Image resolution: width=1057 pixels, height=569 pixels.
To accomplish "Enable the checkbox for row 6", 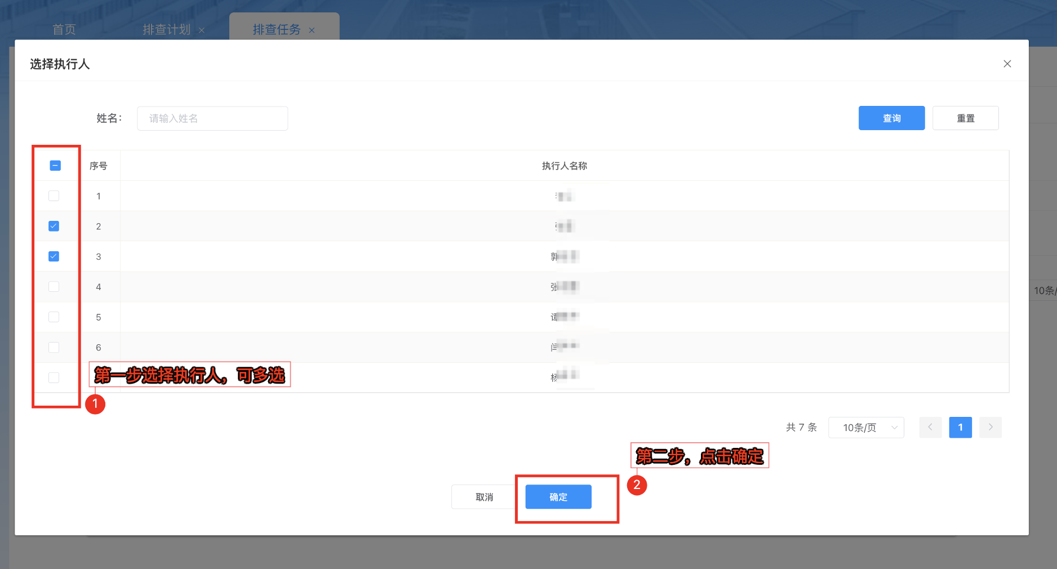I will pos(54,347).
